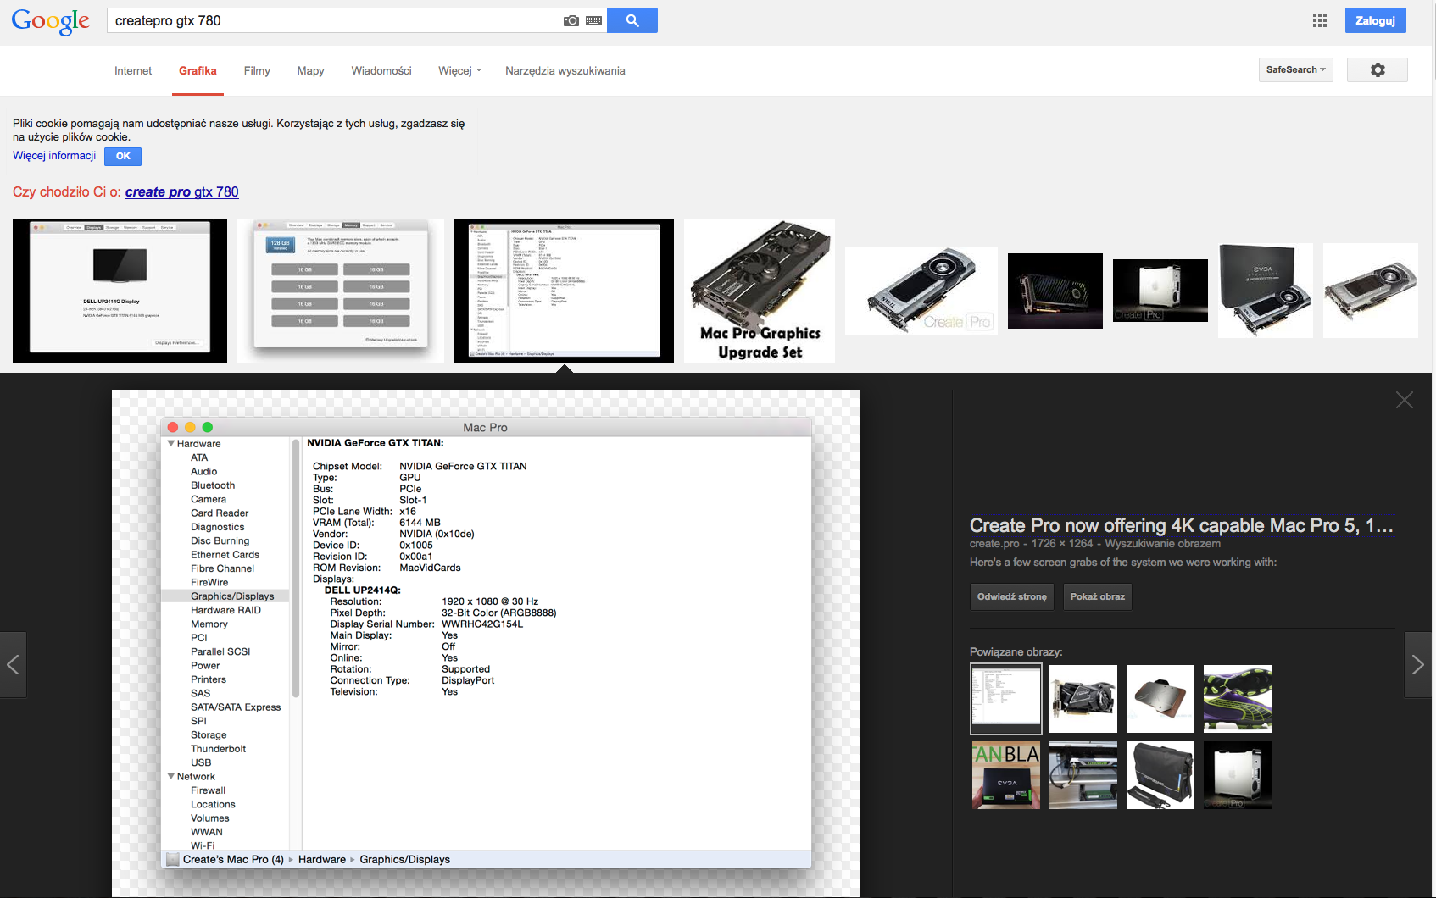Open the 'Create Pro now offering 4K' title
This screenshot has width=1436, height=898.
(1181, 525)
